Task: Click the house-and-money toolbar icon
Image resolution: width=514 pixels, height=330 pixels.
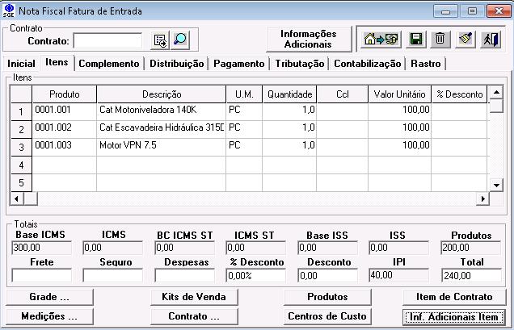Action: (x=379, y=39)
